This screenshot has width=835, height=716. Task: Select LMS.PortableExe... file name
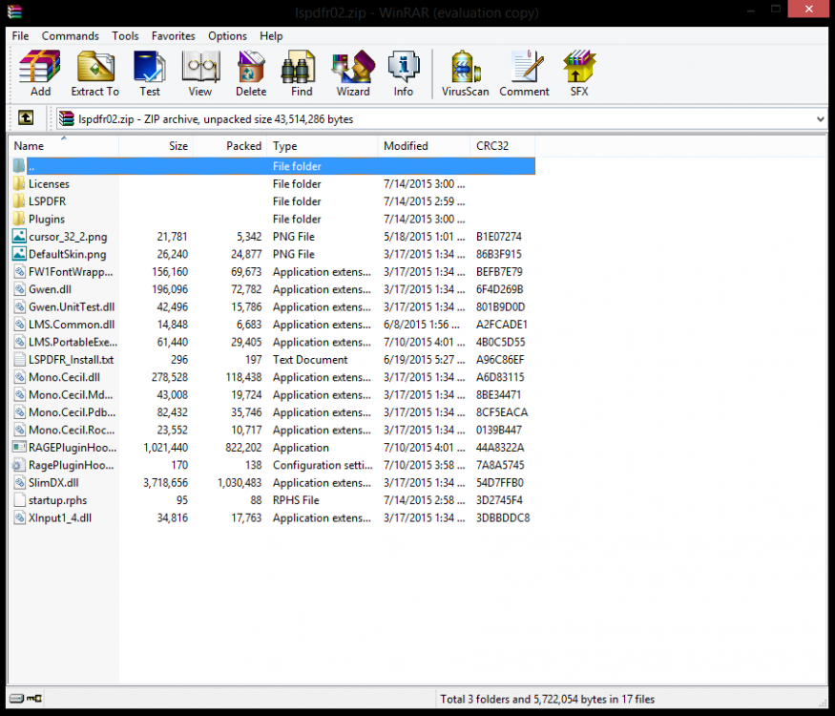point(73,342)
